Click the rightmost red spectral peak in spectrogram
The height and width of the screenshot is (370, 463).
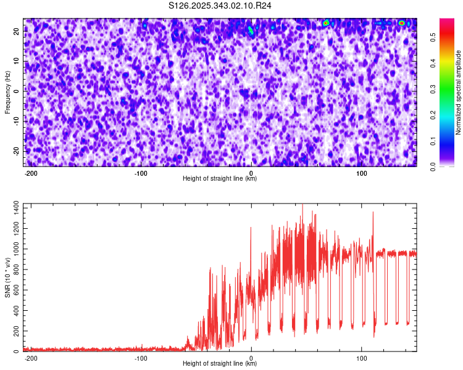click(402, 23)
